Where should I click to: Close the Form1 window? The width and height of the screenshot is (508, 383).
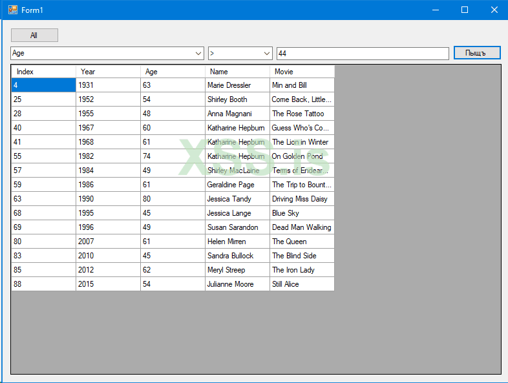coord(494,10)
